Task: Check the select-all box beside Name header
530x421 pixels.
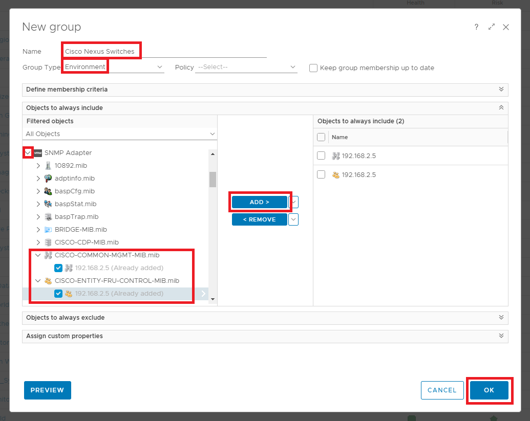Action: tap(321, 137)
